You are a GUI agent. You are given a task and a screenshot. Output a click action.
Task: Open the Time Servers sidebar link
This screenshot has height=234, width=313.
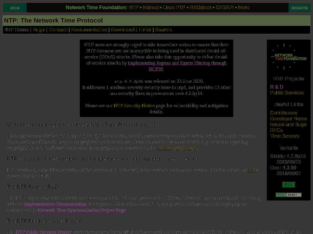285,136
